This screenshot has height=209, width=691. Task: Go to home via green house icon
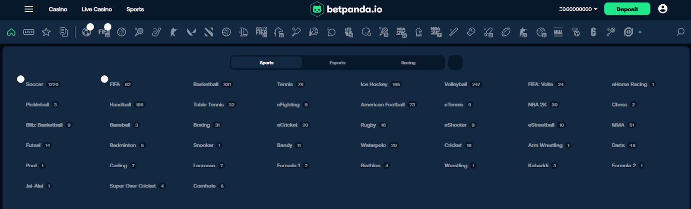[x=11, y=32]
